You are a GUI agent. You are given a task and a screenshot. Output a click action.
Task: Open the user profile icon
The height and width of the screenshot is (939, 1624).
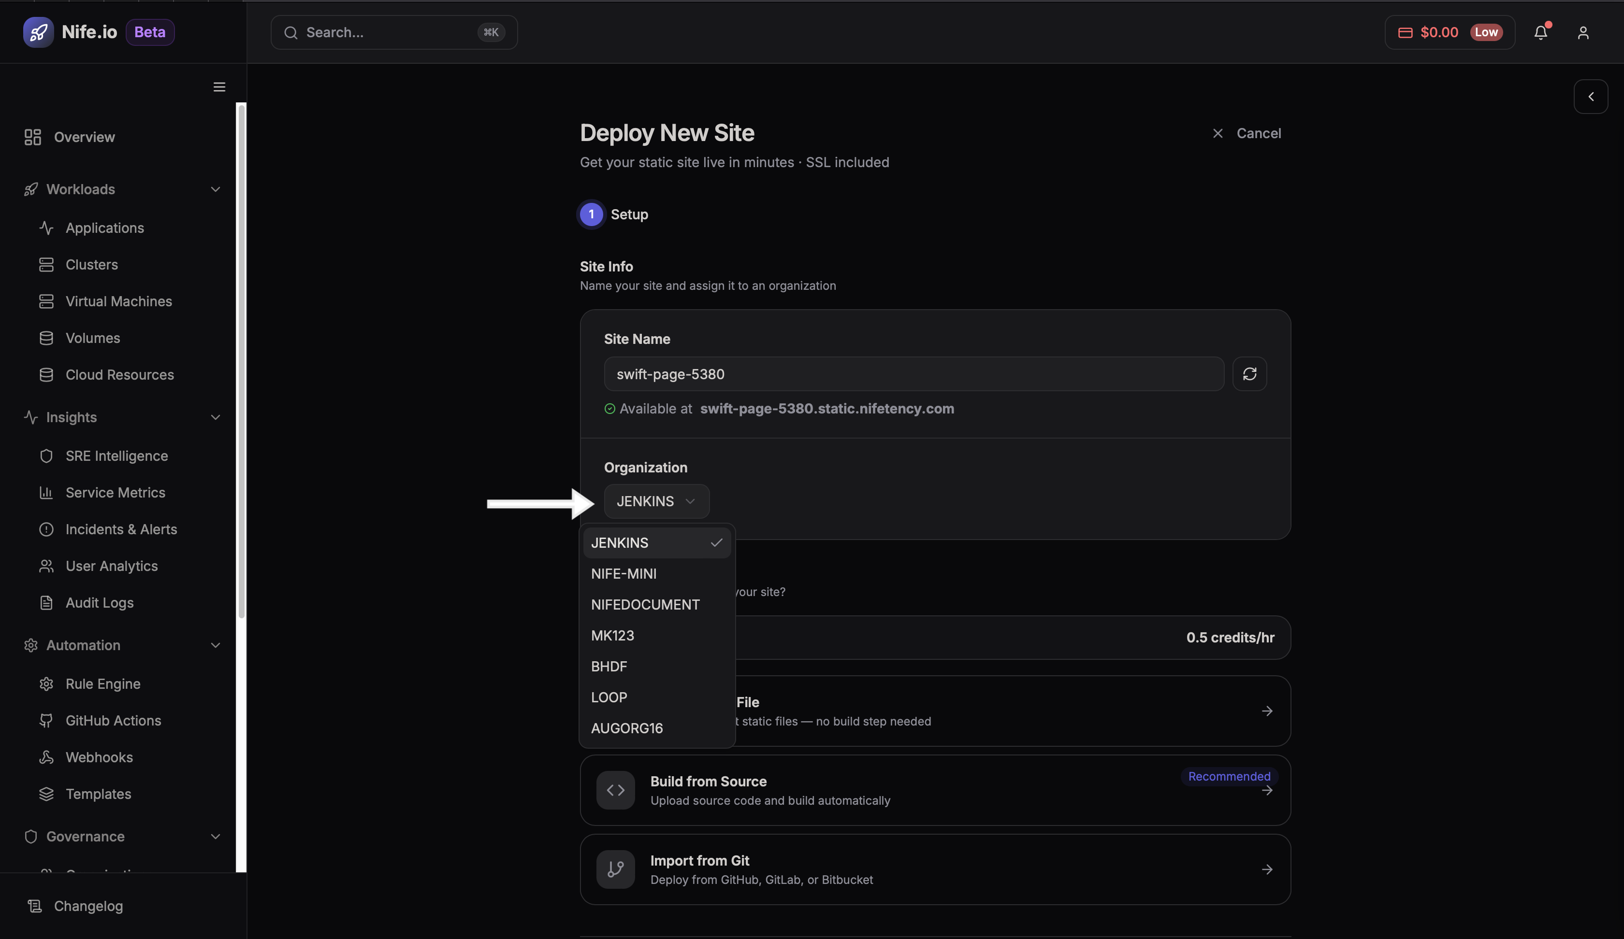1583,32
